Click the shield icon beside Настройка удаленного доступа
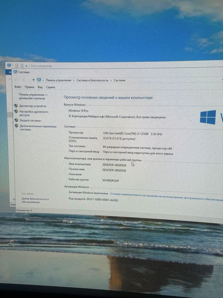This screenshot has width=223, height=298. click(16, 111)
